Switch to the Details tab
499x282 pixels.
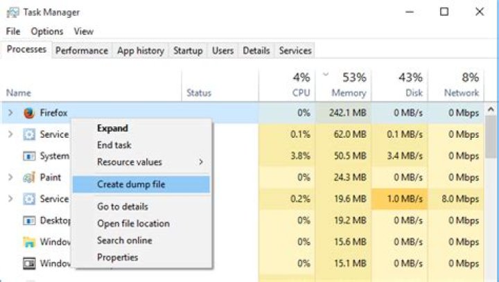256,51
